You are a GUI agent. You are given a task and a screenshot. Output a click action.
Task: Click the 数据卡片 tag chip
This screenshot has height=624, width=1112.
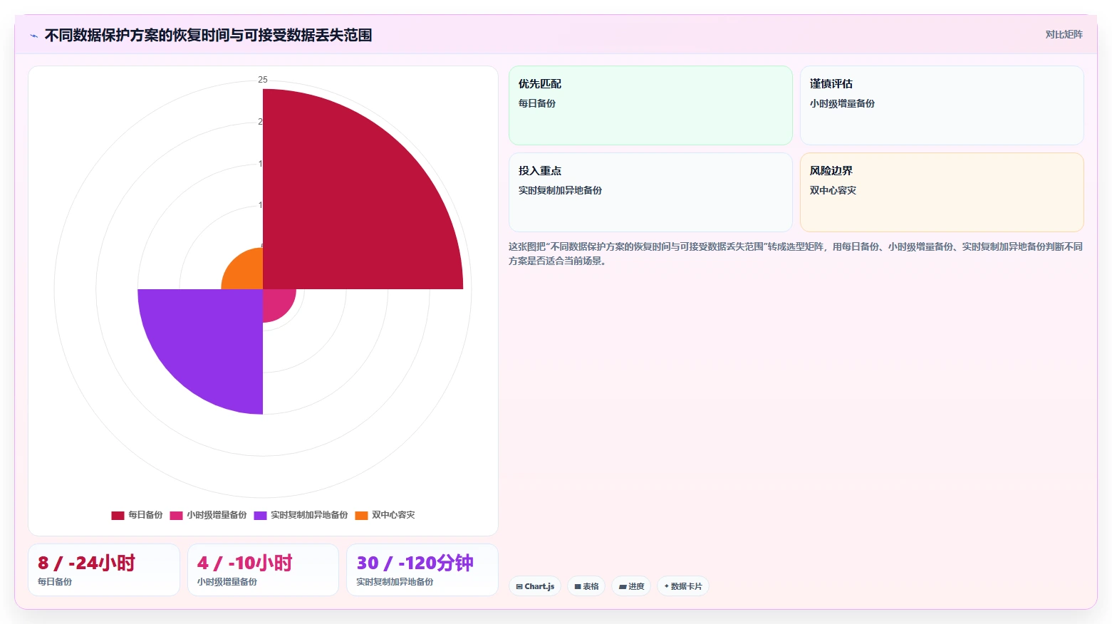(x=682, y=586)
